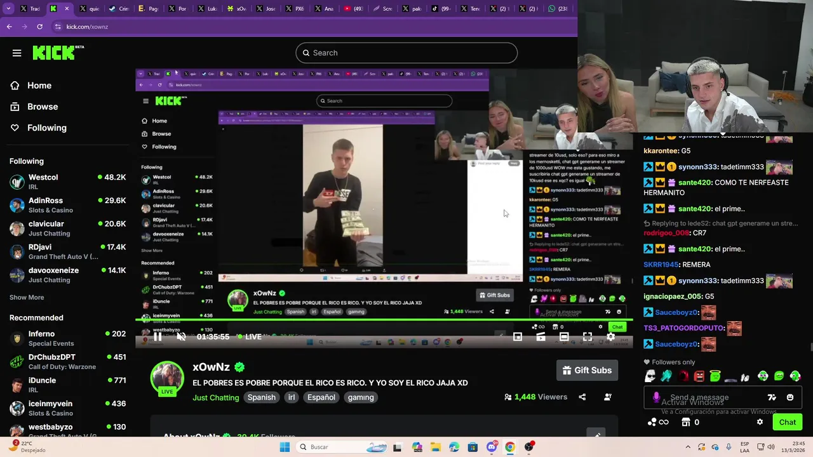The image size is (813, 457).
Task: Open xOwNz channel avatar
Action: [167, 378]
